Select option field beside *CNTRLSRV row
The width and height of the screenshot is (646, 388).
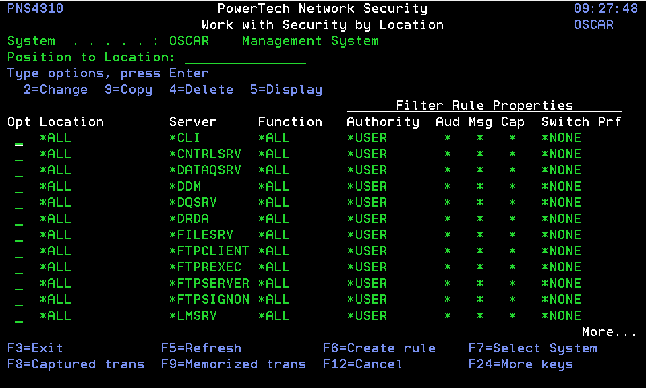click(x=19, y=154)
